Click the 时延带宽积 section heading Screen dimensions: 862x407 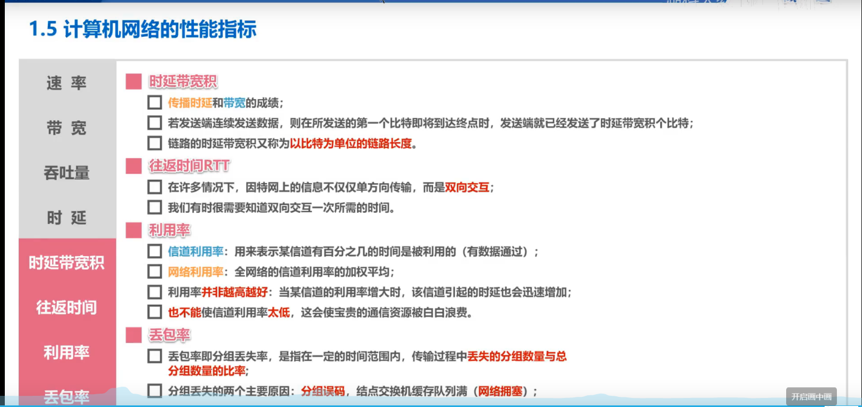coord(183,82)
